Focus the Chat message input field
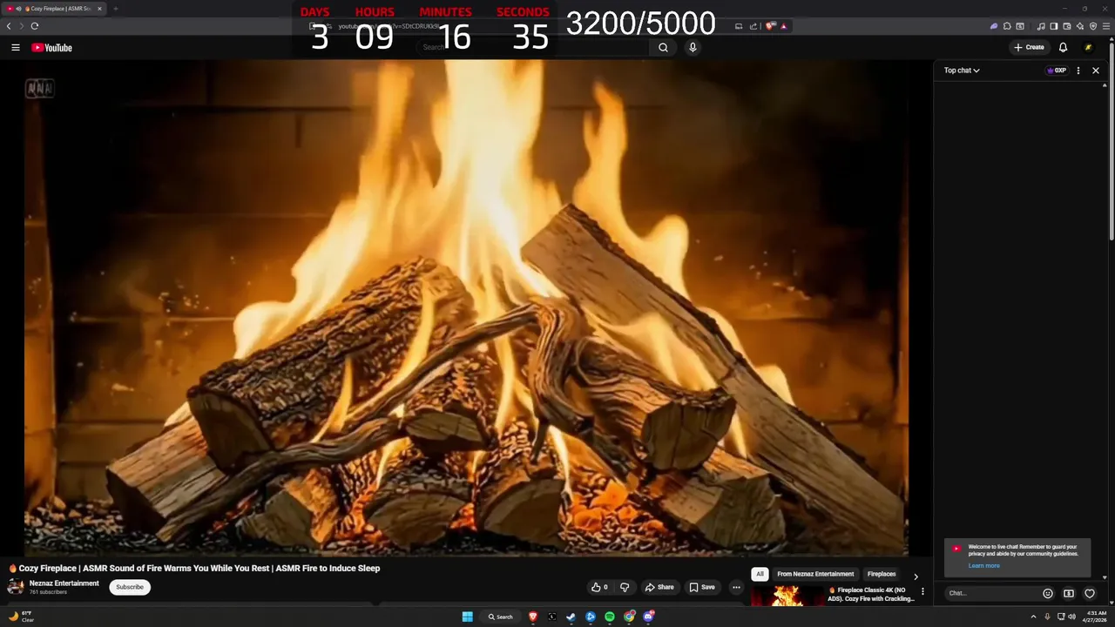Image resolution: width=1115 pixels, height=627 pixels. click(x=992, y=593)
